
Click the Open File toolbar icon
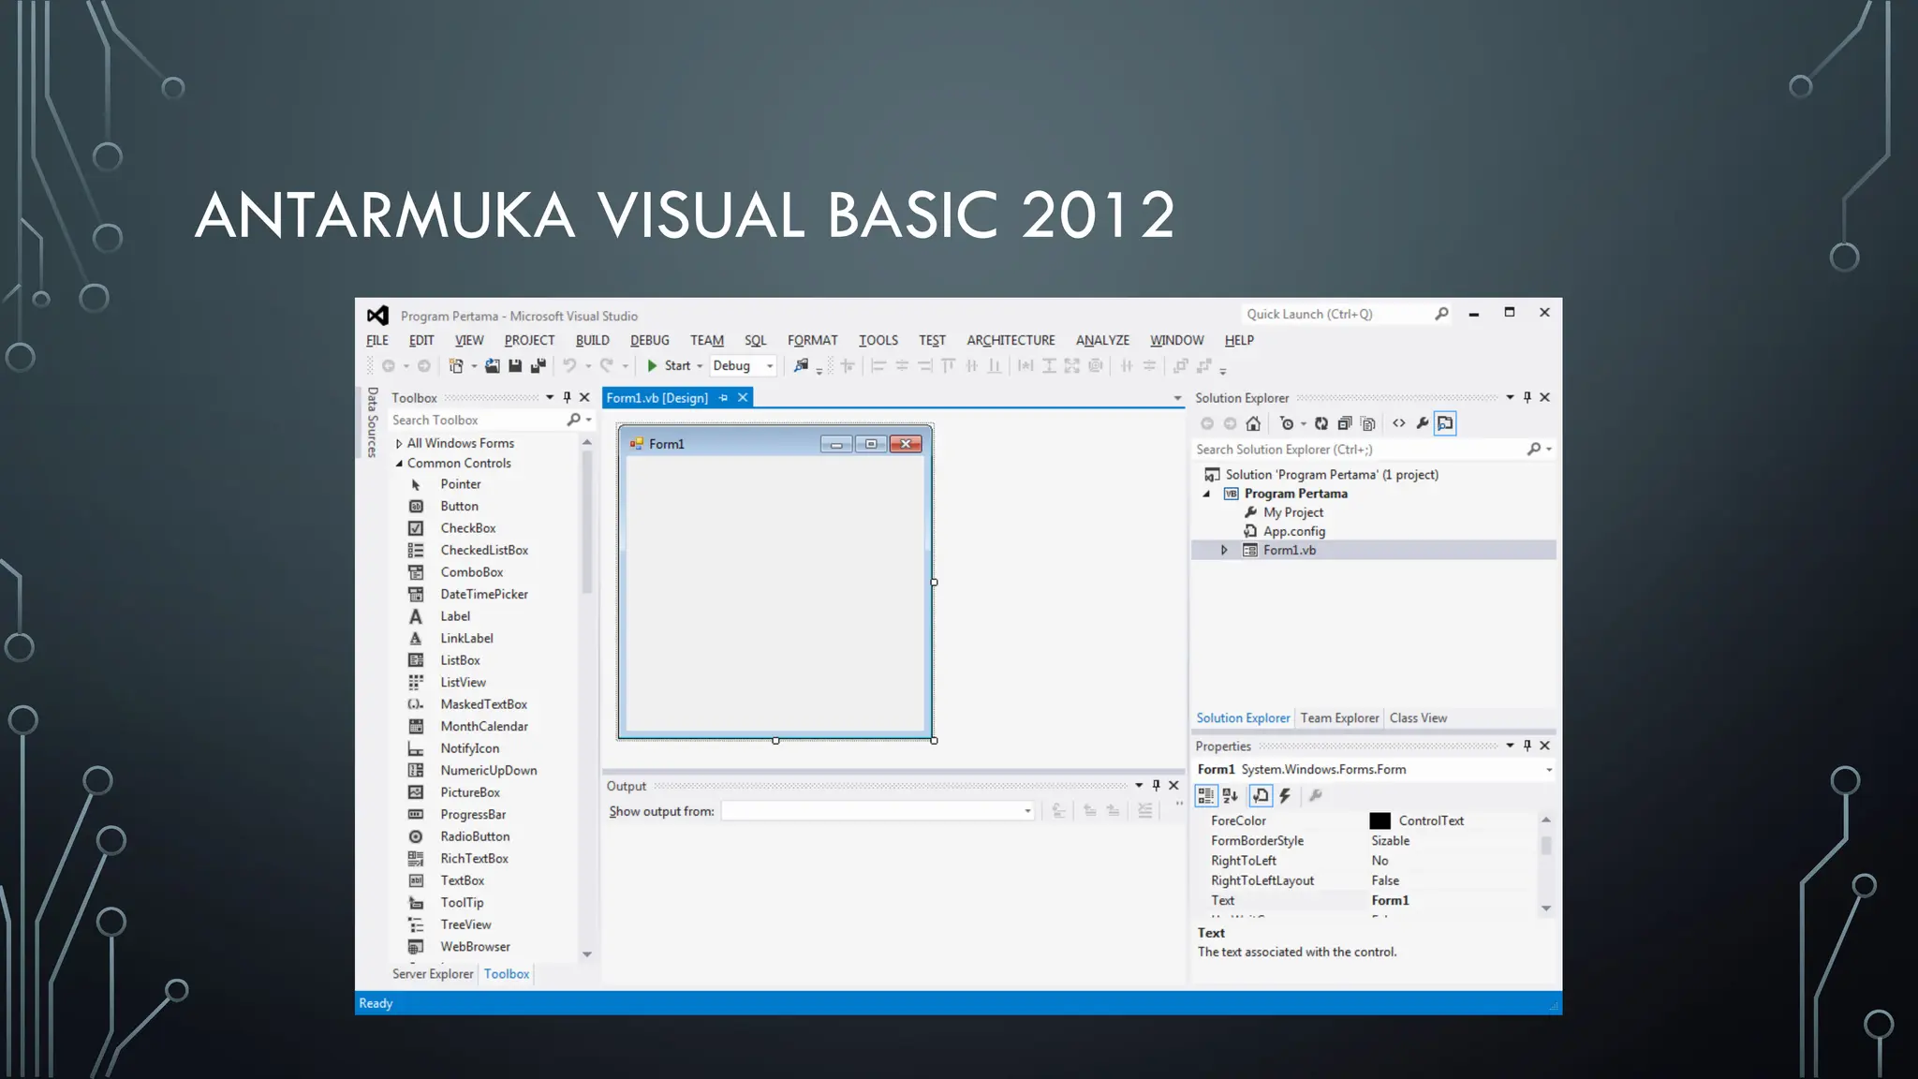492,366
